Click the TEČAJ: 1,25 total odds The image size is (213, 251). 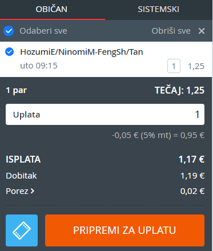pyautogui.click(x=179, y=90)
